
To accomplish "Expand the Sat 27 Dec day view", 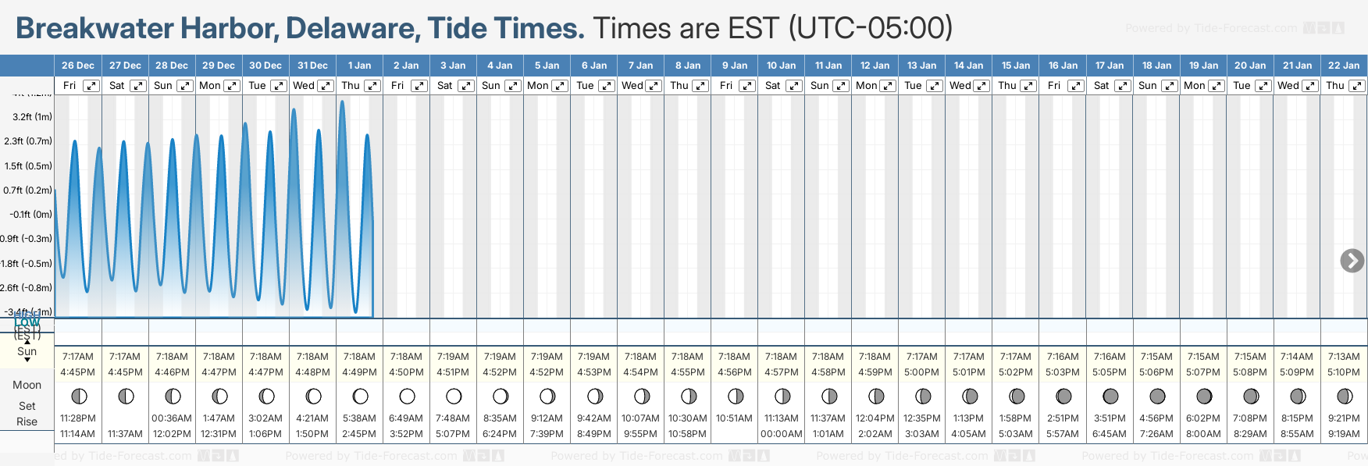I will [138, 86].
